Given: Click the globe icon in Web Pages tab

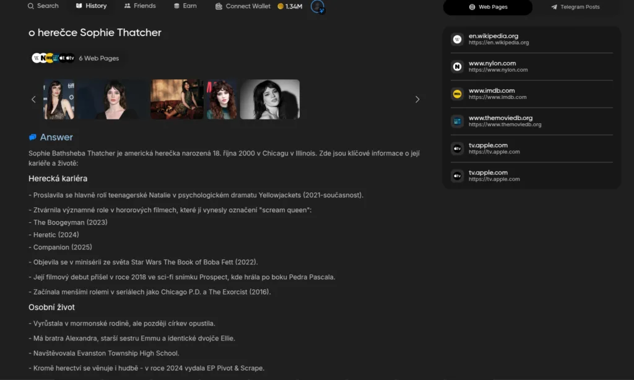Looking at the screenshot, I should point(472,7).
